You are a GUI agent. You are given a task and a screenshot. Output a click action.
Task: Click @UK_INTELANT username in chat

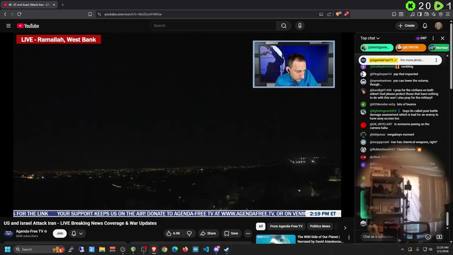tap(381, 124)
